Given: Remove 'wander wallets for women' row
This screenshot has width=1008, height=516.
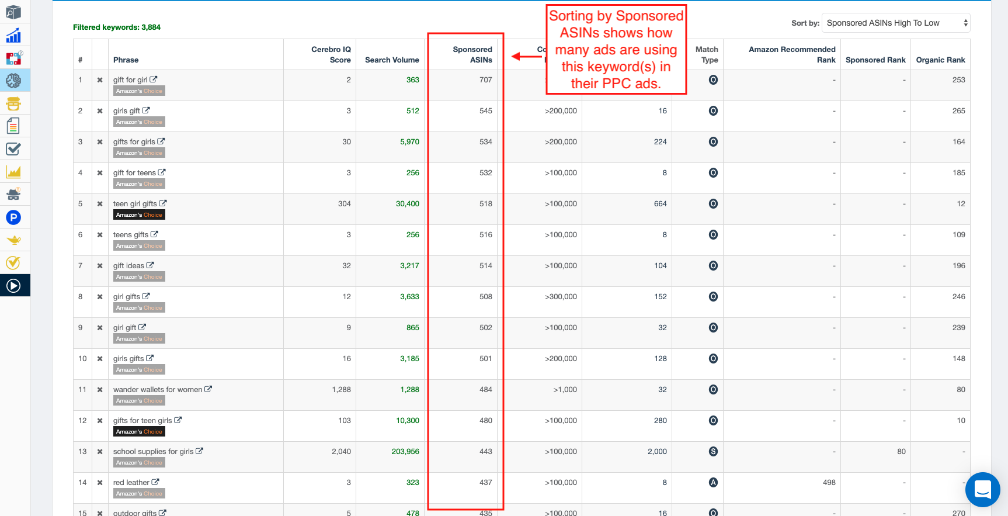Looking at the screenshot, I should click(100, 390).
